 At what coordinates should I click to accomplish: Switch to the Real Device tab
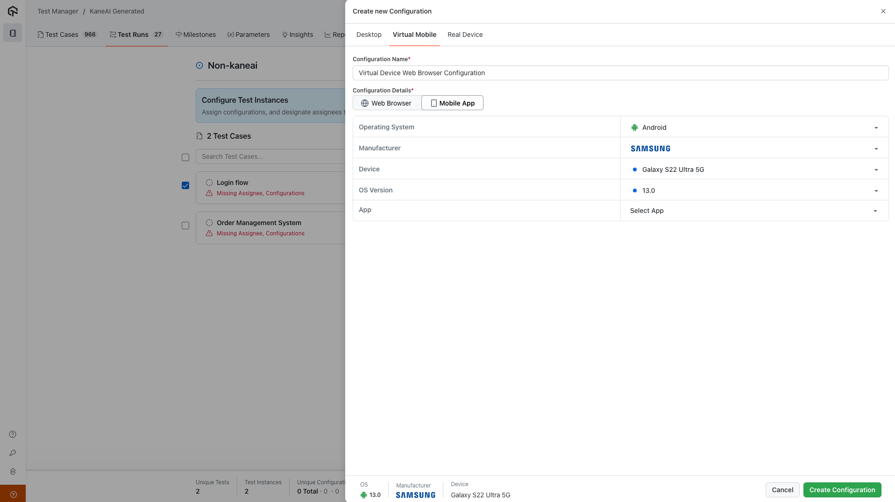tap(465, 35)
